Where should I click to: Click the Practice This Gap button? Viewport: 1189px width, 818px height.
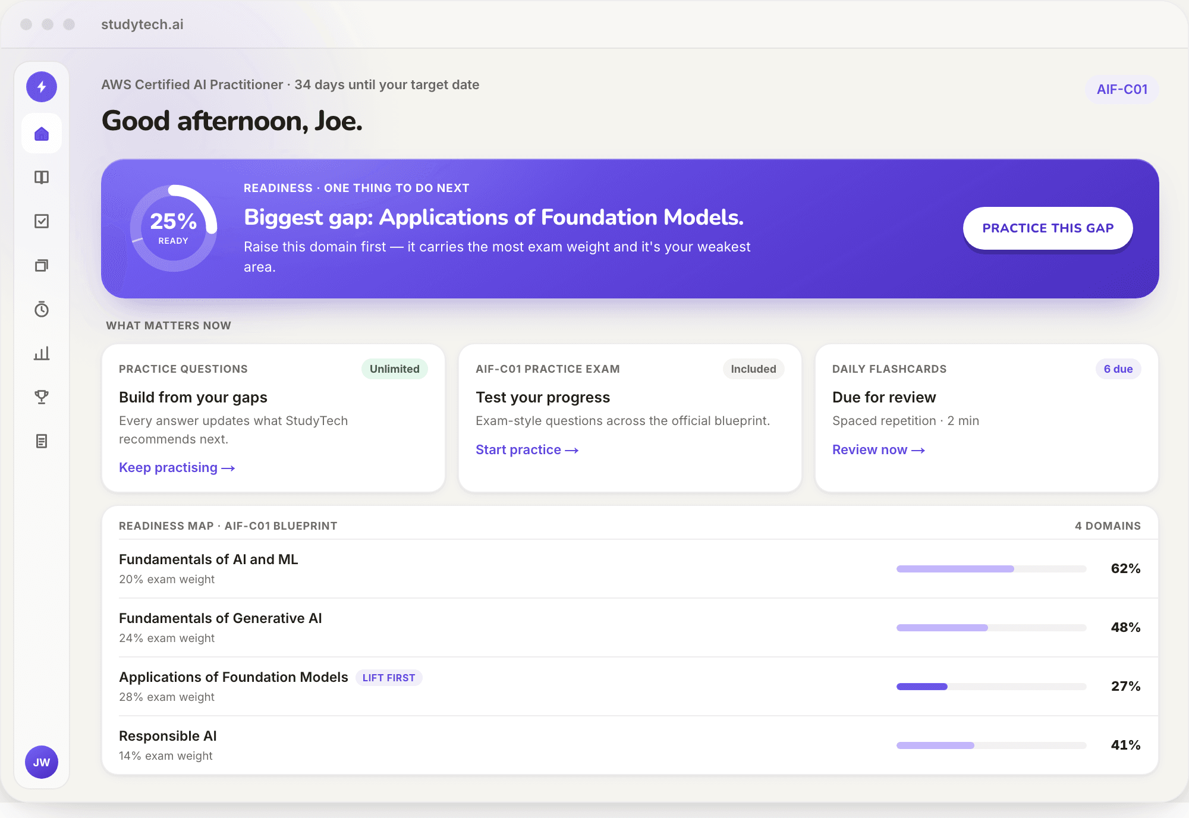point(1048,228)
